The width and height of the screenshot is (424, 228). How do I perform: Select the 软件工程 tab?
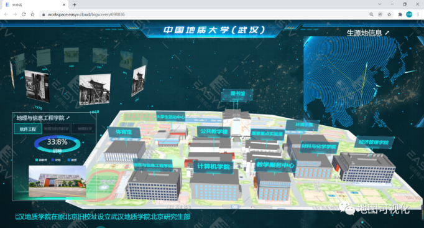coord(28,129)
